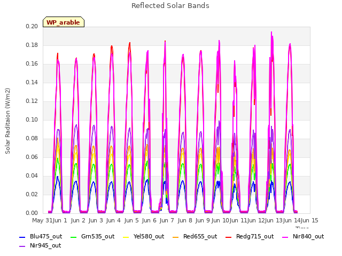The image size is (342, 256).
Task: Click the Blu475_out legend swatch
Action: click(22, 237)
